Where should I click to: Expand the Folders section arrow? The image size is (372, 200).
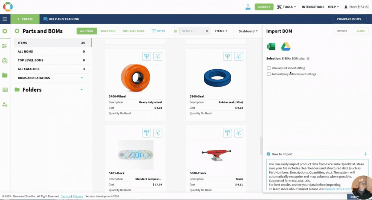[82, 90]
